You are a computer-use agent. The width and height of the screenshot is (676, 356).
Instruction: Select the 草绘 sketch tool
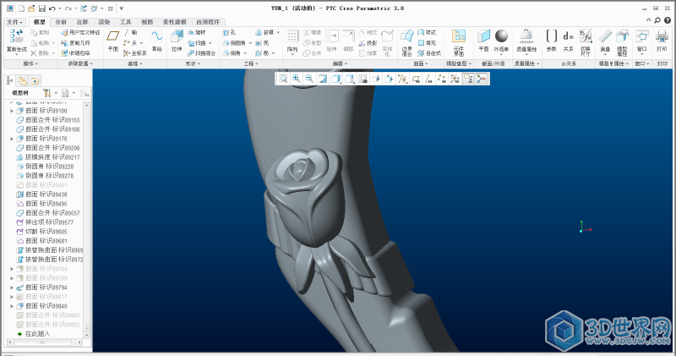click(x=157, y=41)
